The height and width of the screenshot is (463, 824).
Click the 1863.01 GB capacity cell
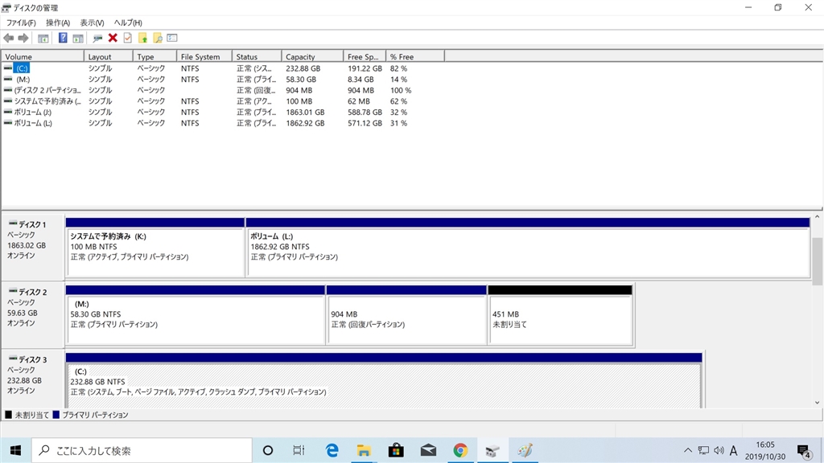tap(305, 113)
